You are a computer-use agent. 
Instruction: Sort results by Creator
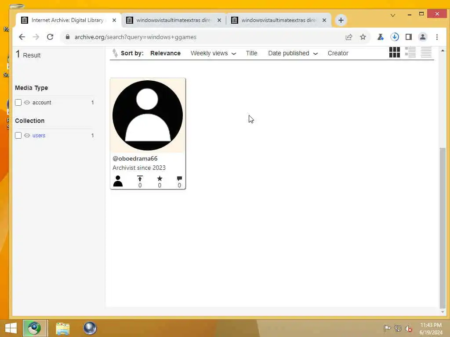coord(338,53)
